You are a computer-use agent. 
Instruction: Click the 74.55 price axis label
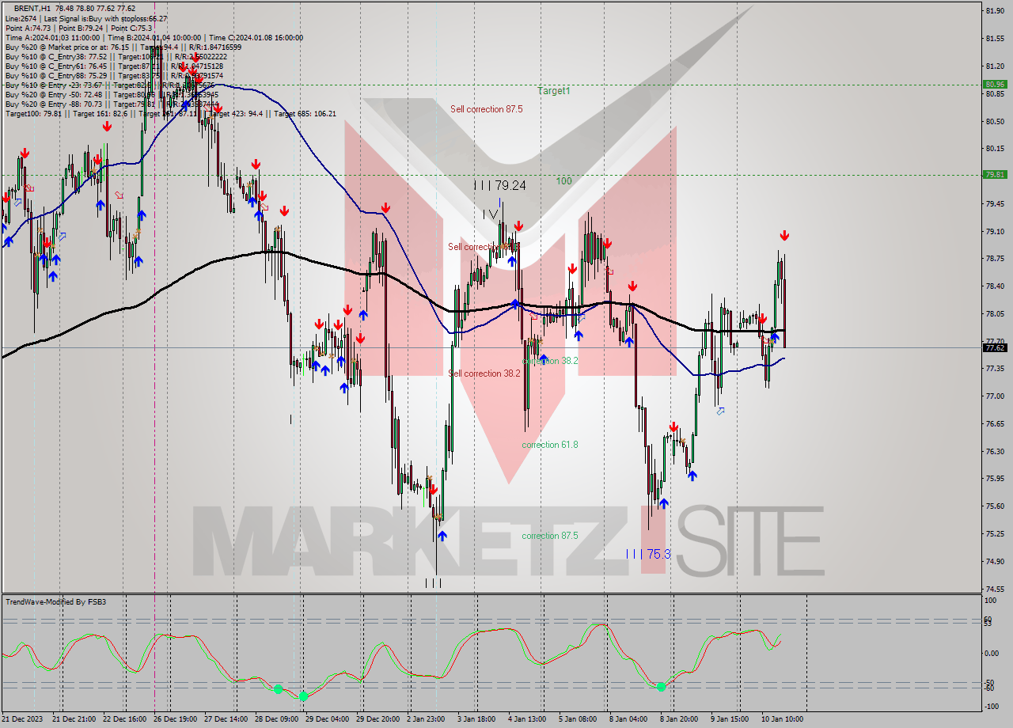tap(995, 590)
